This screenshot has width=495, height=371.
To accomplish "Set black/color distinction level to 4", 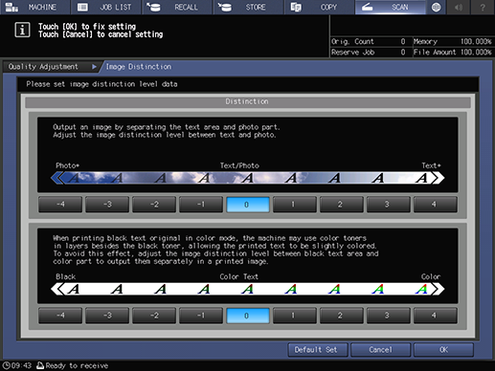I will click(436, 316).
